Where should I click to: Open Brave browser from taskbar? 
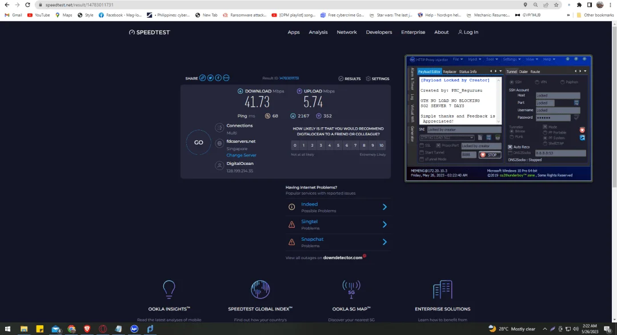87,329
